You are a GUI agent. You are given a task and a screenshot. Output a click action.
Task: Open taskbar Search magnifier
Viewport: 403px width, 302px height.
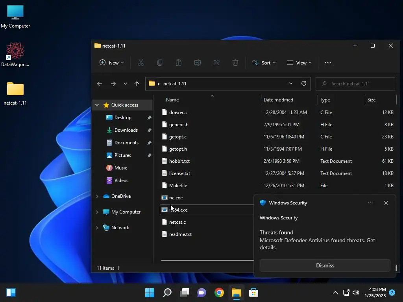coord(167,293)
